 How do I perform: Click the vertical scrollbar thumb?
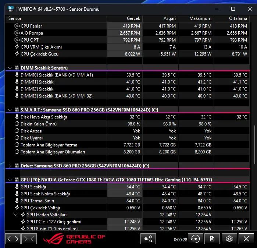click(x=254, y=145)
